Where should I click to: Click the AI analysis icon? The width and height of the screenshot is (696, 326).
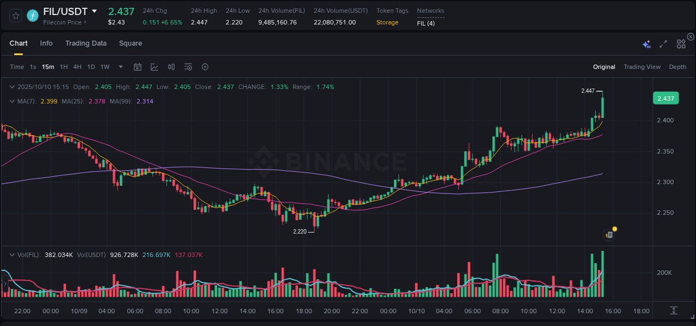646,43
